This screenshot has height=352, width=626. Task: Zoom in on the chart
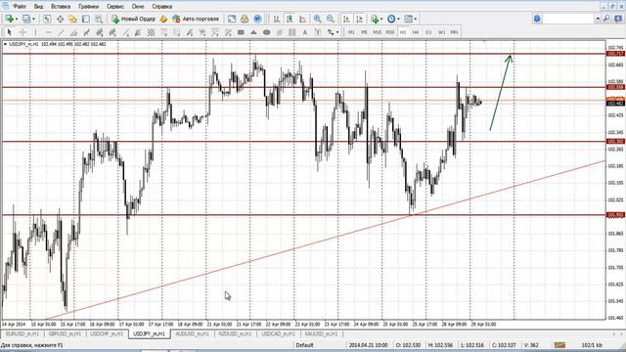click(317, 19)
